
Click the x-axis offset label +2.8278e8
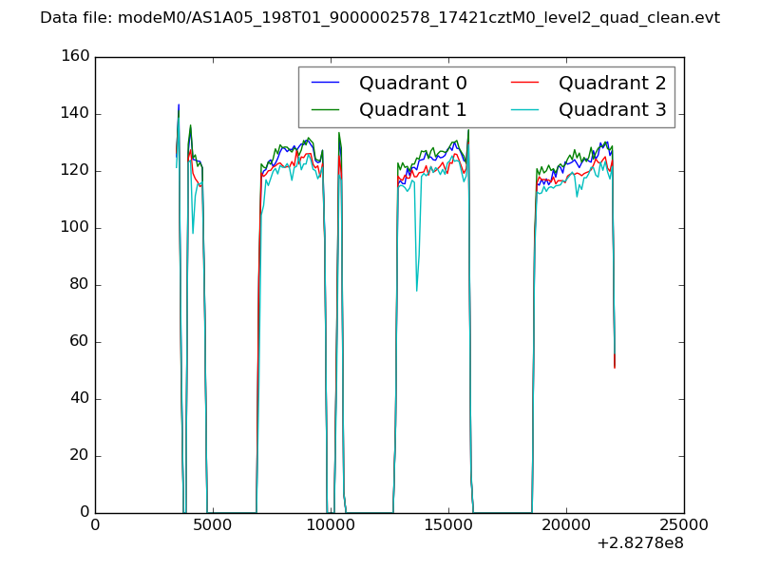[x=639, y=543]
